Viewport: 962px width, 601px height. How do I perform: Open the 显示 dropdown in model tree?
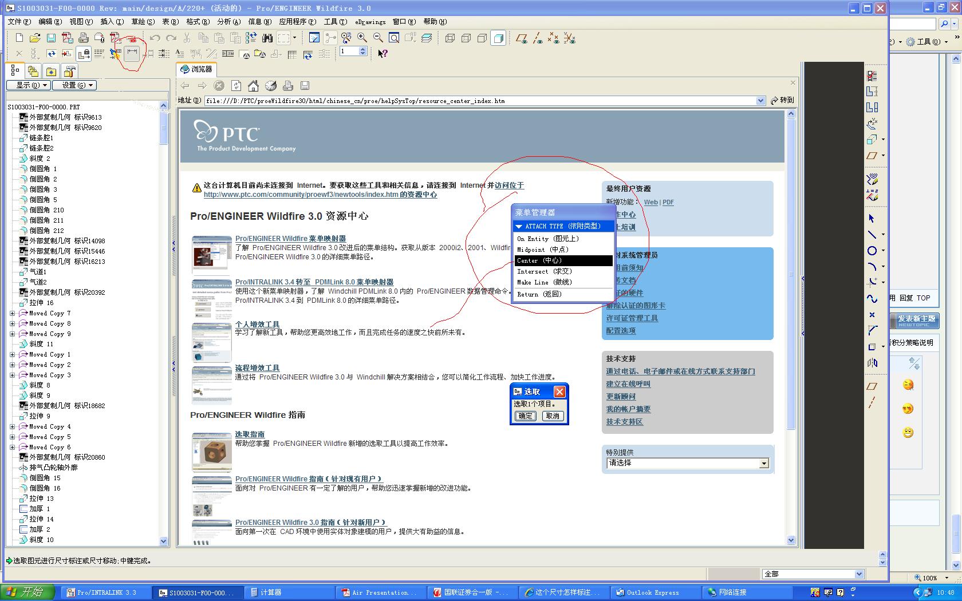[x=29, y=85]
